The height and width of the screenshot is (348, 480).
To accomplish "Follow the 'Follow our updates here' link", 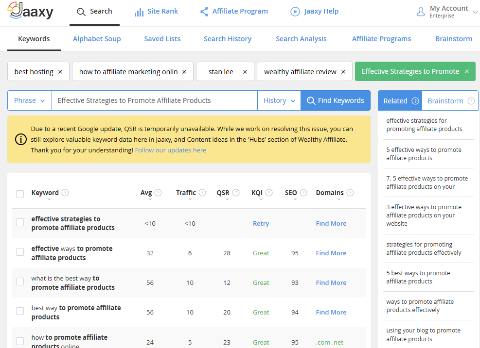I will tap(171, 150).
